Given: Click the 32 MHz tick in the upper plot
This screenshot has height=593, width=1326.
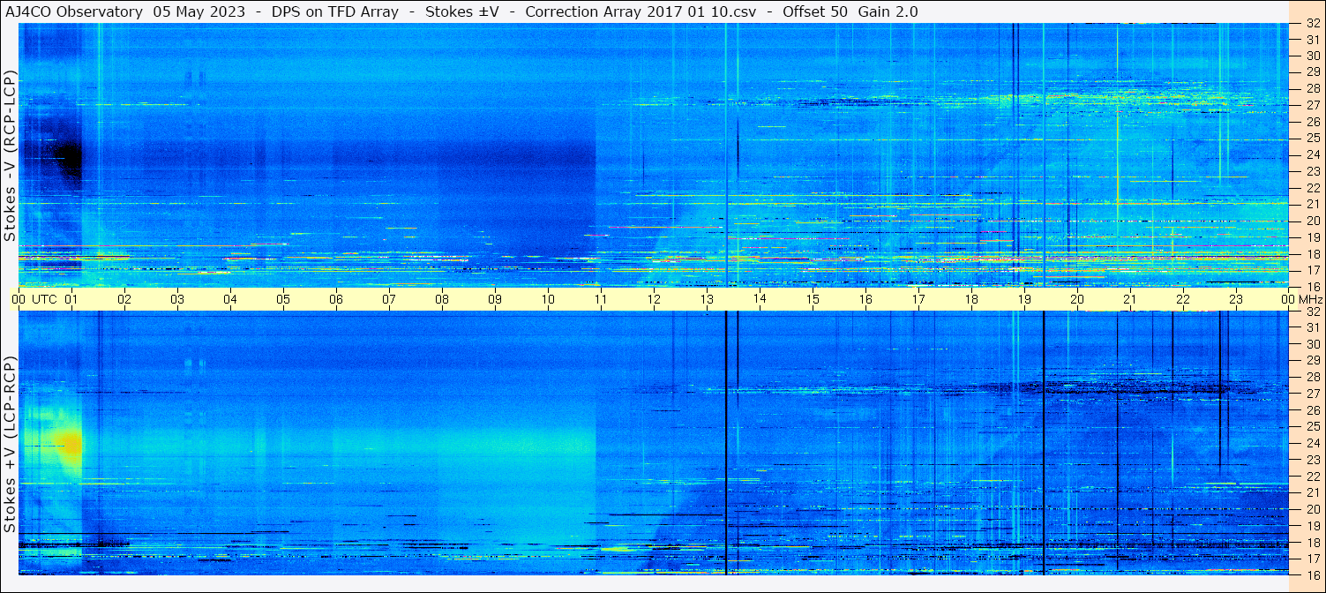Looking at the screenshot, I should [x=1312, y=24].
